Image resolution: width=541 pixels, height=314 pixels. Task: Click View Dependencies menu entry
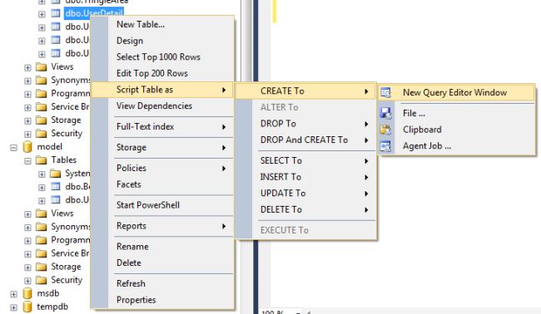coord(154,105)
